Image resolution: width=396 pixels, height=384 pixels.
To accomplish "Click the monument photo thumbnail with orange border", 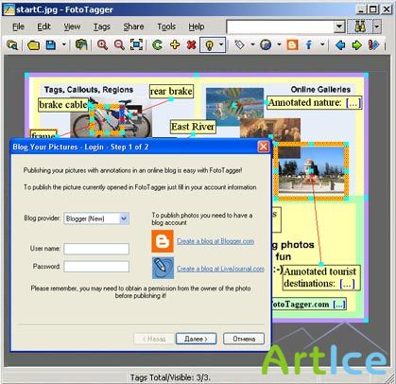I will tap(311, 171).
